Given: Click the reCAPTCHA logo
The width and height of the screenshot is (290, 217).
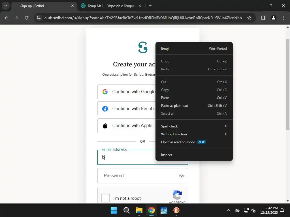Looking at the screenshot, I should (x=177, y=195).
